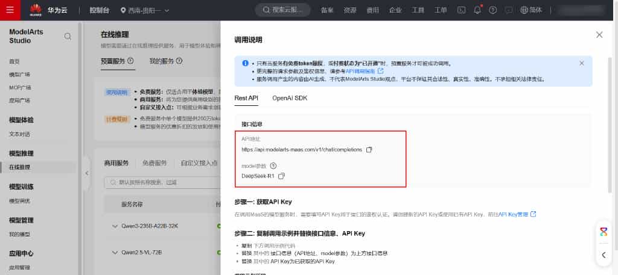618x275 pixels.
Task: Click the 控制台 console link
Action: [100, 11]
